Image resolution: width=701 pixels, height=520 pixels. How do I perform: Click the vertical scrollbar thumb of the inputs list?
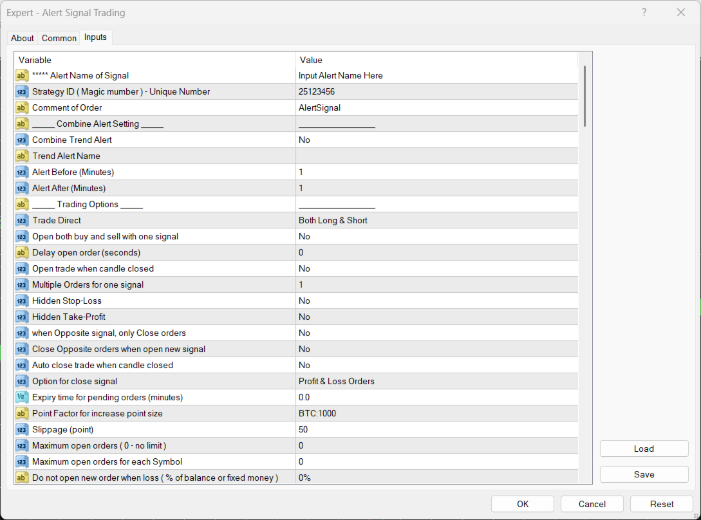584,96
